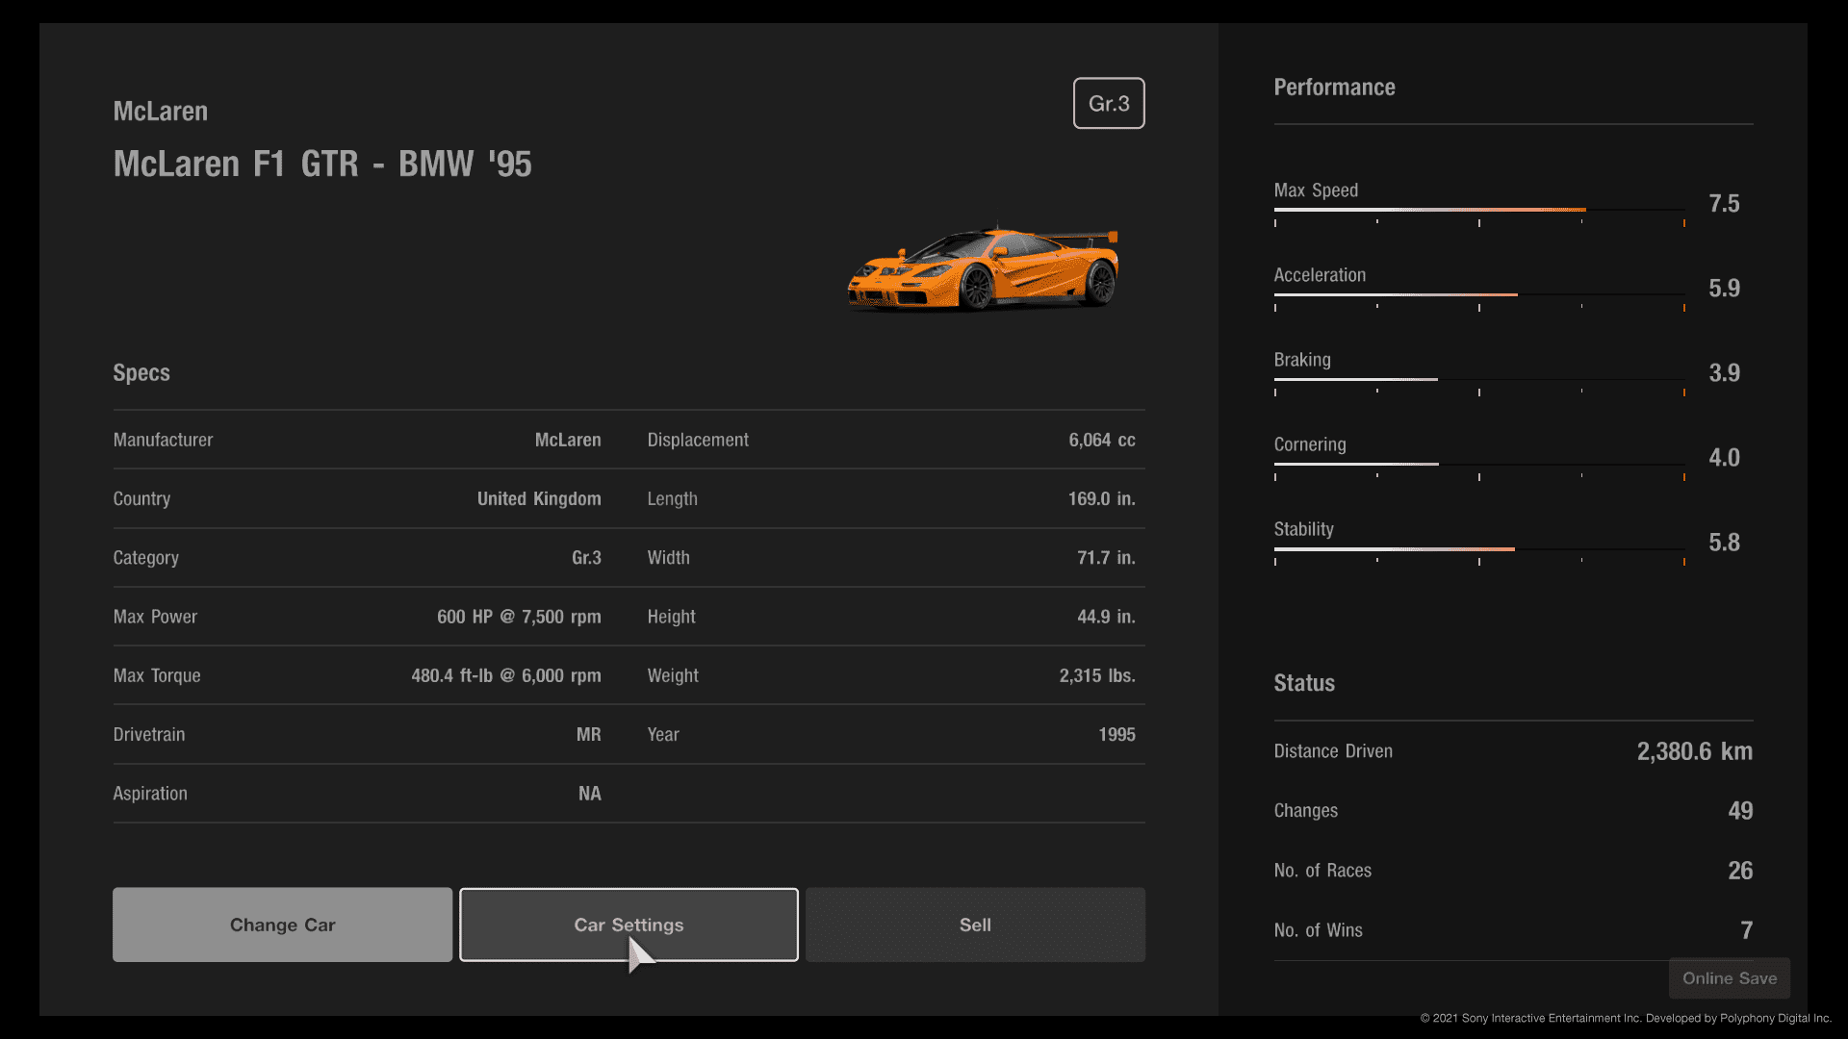Click the Year value 1995
1848x1039 pixels.
coord(1116,735)
